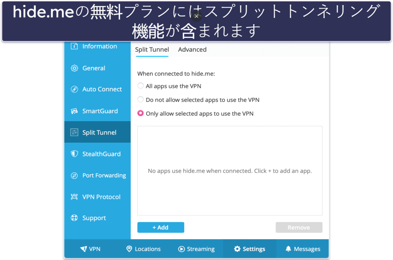Click the Auto Connect icon

point(74,89)
